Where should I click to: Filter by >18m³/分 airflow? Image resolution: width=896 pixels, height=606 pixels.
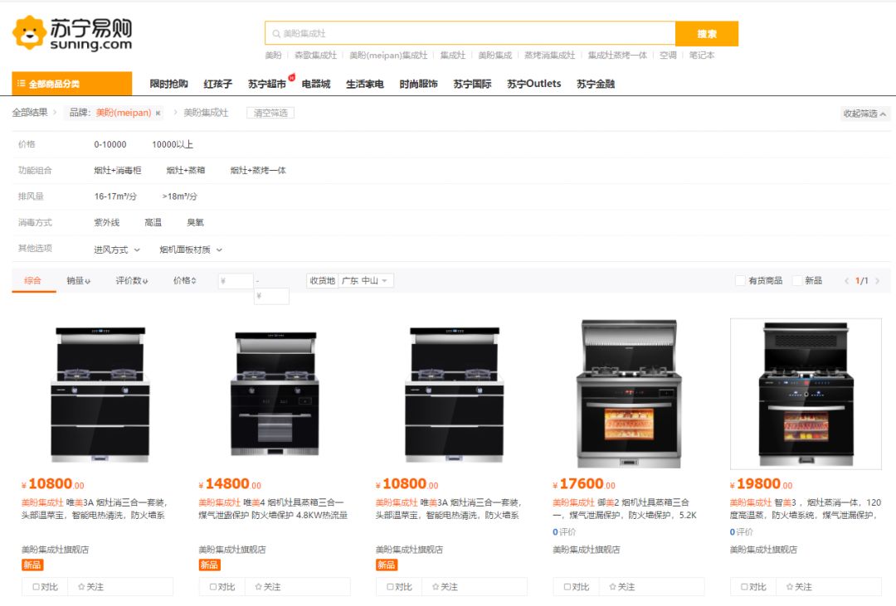(x=179, y=196)
